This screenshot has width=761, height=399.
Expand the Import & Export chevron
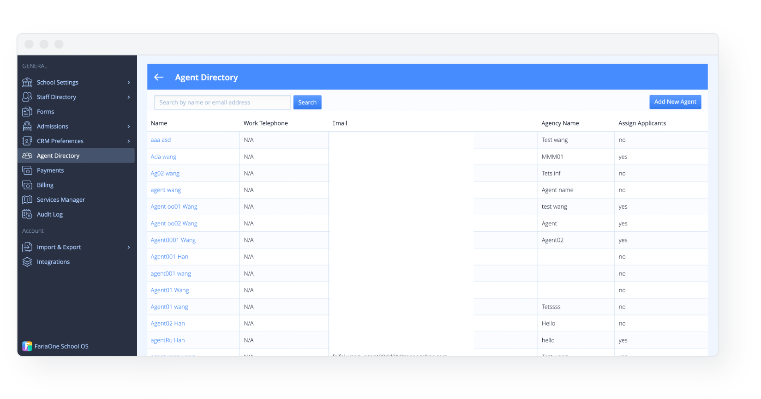coord(129,248)
